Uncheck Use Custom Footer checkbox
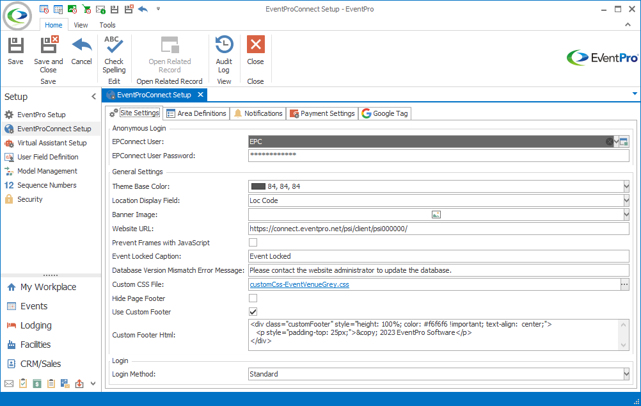This screenshot has height=406, width=641. tap(253, 311)
